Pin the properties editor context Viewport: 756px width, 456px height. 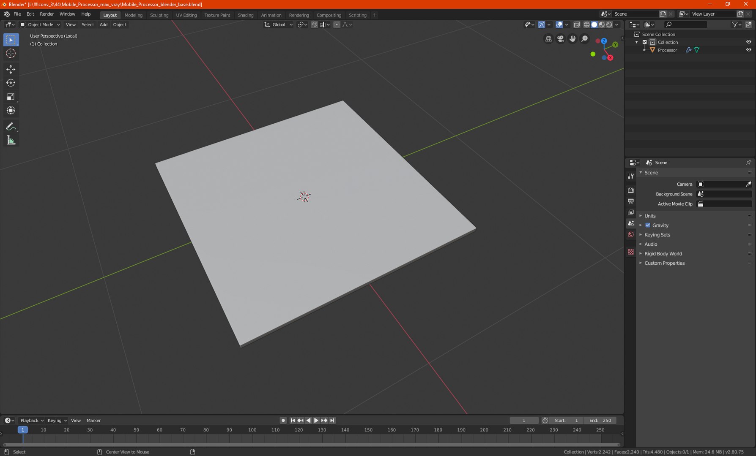(748, 163)
